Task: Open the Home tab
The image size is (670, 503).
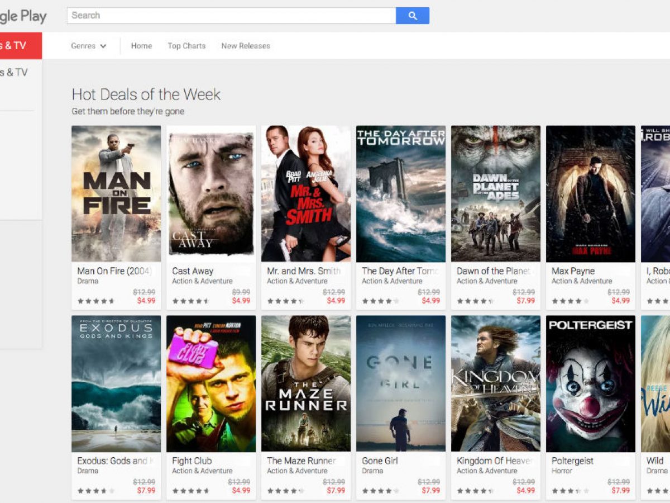Action: [x=141, y=46]
